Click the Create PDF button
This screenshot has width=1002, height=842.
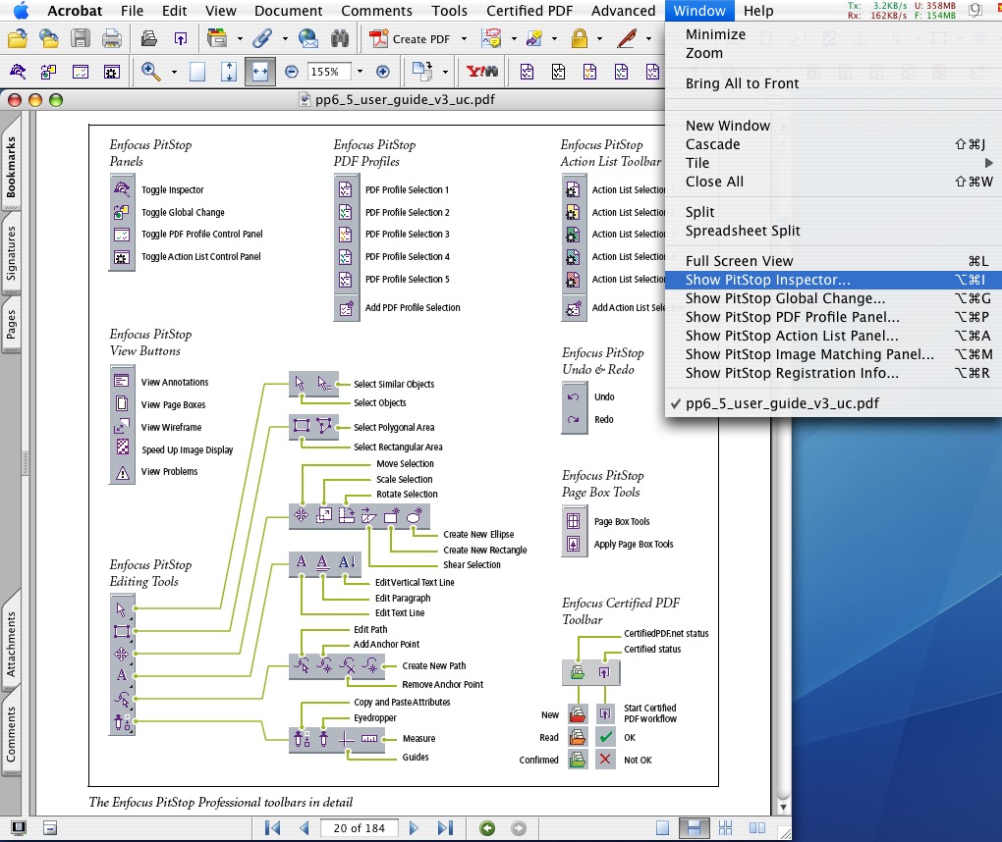[x=411, y=39]
